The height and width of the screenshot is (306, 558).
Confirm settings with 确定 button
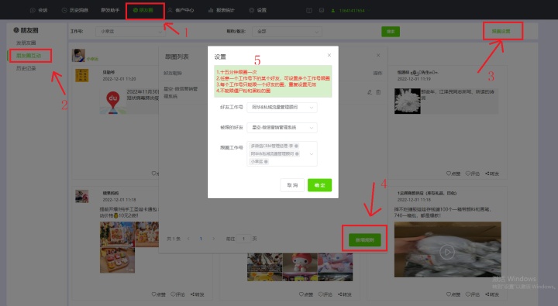pos(319,185)
